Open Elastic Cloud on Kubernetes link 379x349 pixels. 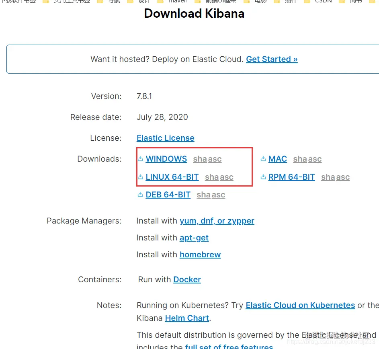(300, 305)
